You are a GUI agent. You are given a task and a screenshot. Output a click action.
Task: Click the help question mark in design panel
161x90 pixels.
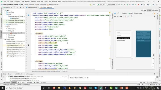(x=154, y=16)
